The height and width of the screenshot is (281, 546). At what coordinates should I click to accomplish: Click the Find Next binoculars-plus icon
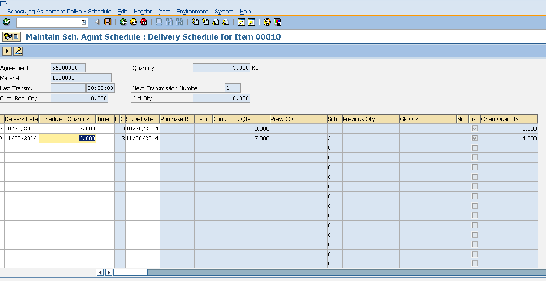pos(179,22)
